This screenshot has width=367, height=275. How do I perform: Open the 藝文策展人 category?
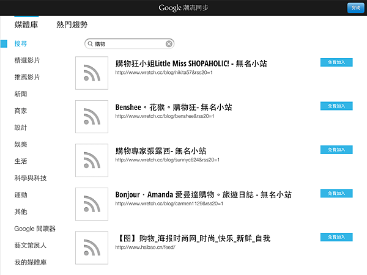coord(31,246)
